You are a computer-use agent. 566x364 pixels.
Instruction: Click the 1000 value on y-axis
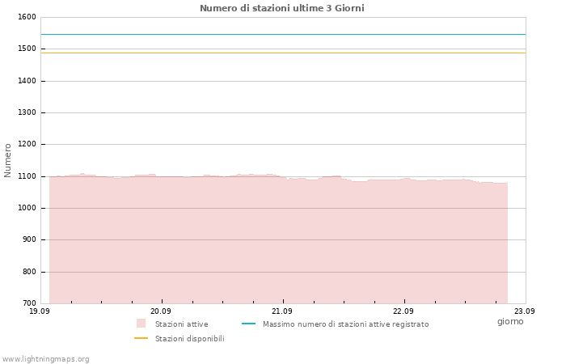click(27, 208)
